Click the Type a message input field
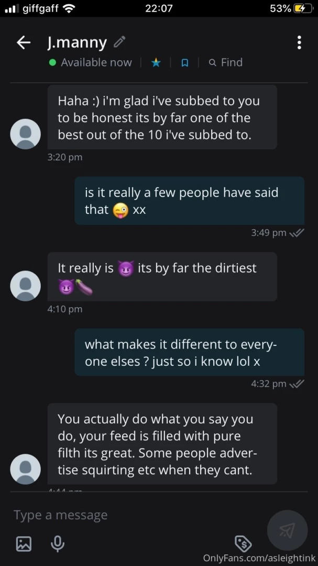The width and height of the screenshot is (318, 566). pyautogui.click(x=60, y=515)
